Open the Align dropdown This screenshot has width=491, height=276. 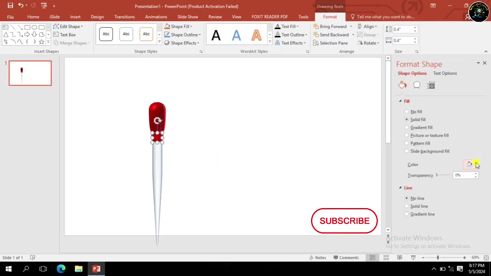(367, 26)
